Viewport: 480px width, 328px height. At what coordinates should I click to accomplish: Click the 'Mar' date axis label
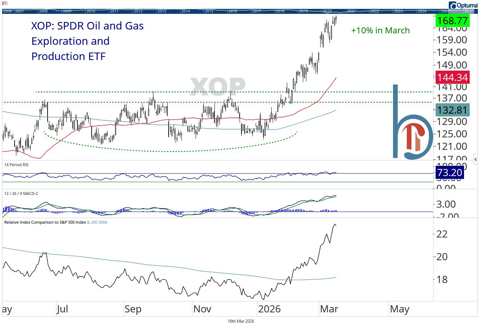(x=329, y=309)
